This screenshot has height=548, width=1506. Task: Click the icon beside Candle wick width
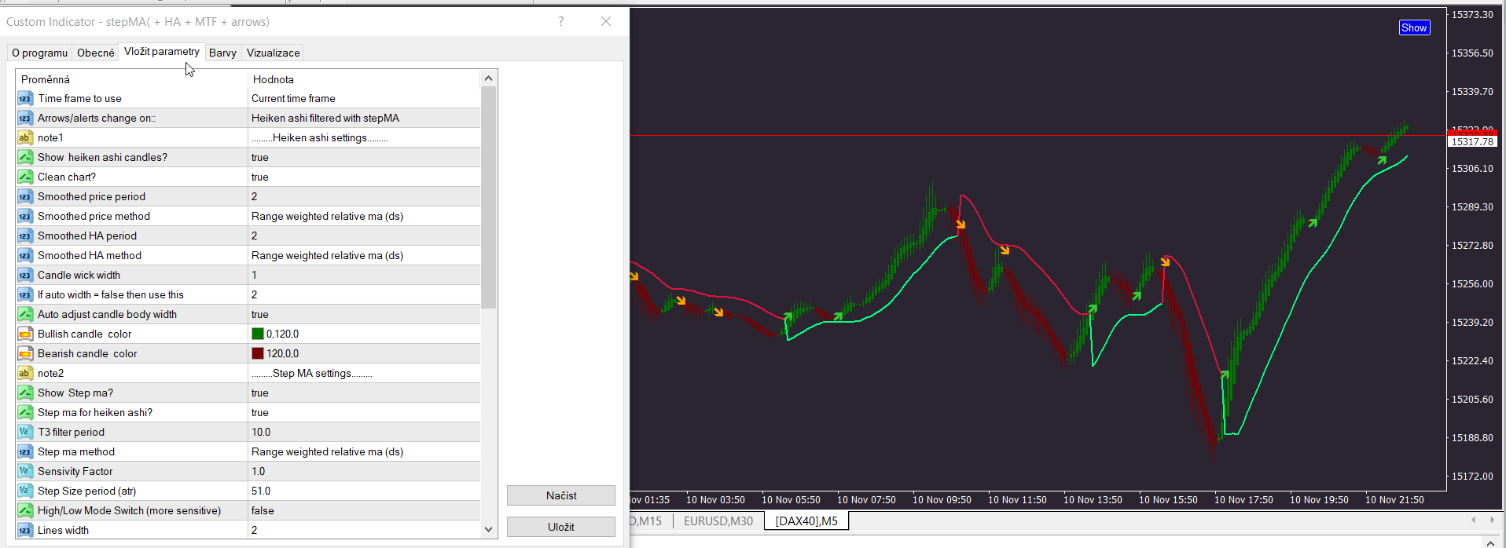tap(25, 275)
